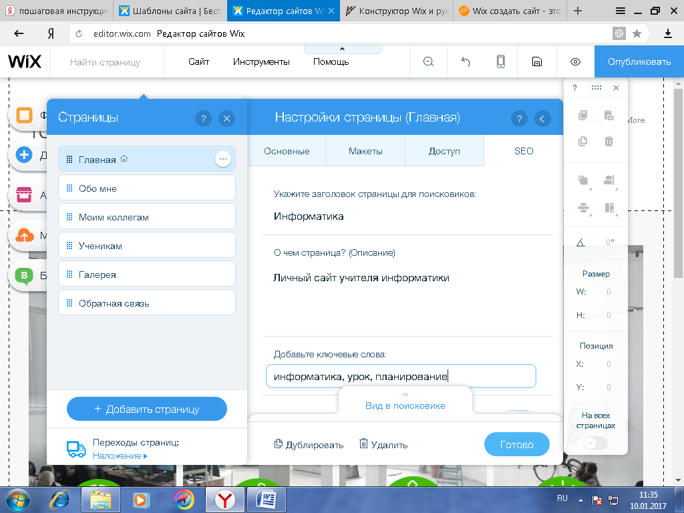Open the App Market store icon
The height and width of the screenshot is (513, 684).
click(x=24, y=194)
